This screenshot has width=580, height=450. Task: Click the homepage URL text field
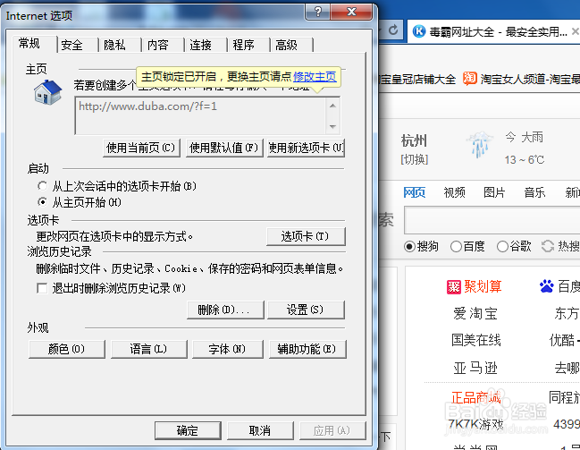pos(200,115)
